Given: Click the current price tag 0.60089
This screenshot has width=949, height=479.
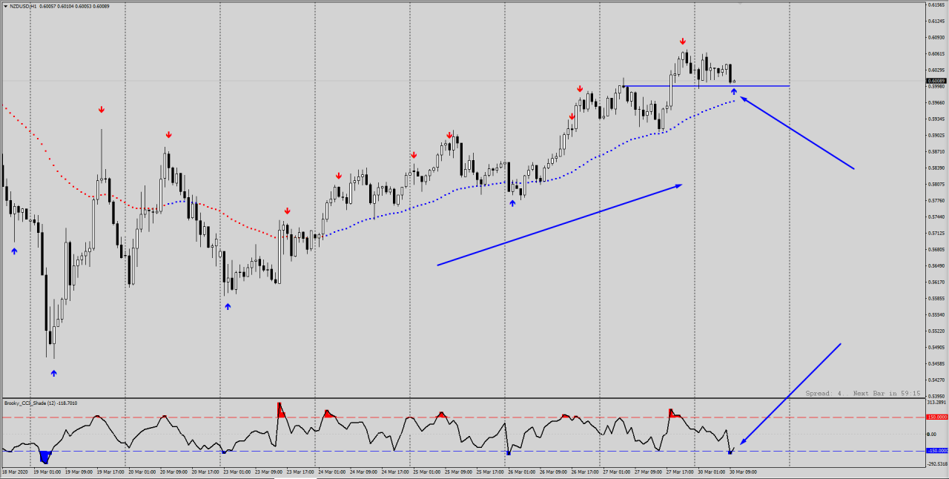Looking at the screenshot, I should click(x=936, y=80).
